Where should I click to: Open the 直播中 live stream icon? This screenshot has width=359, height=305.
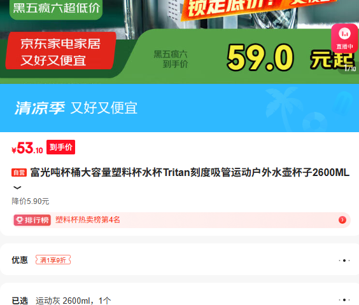click(344, 38)
